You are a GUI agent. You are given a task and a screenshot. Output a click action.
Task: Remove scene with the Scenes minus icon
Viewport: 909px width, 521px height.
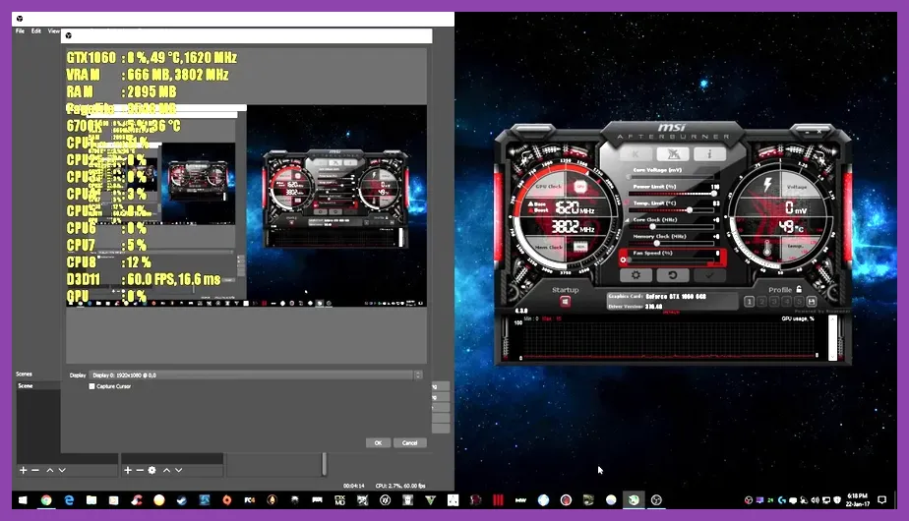(35, 470)
